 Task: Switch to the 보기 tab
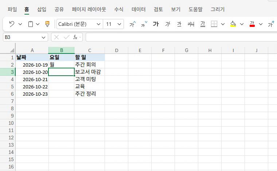point(176,9)
